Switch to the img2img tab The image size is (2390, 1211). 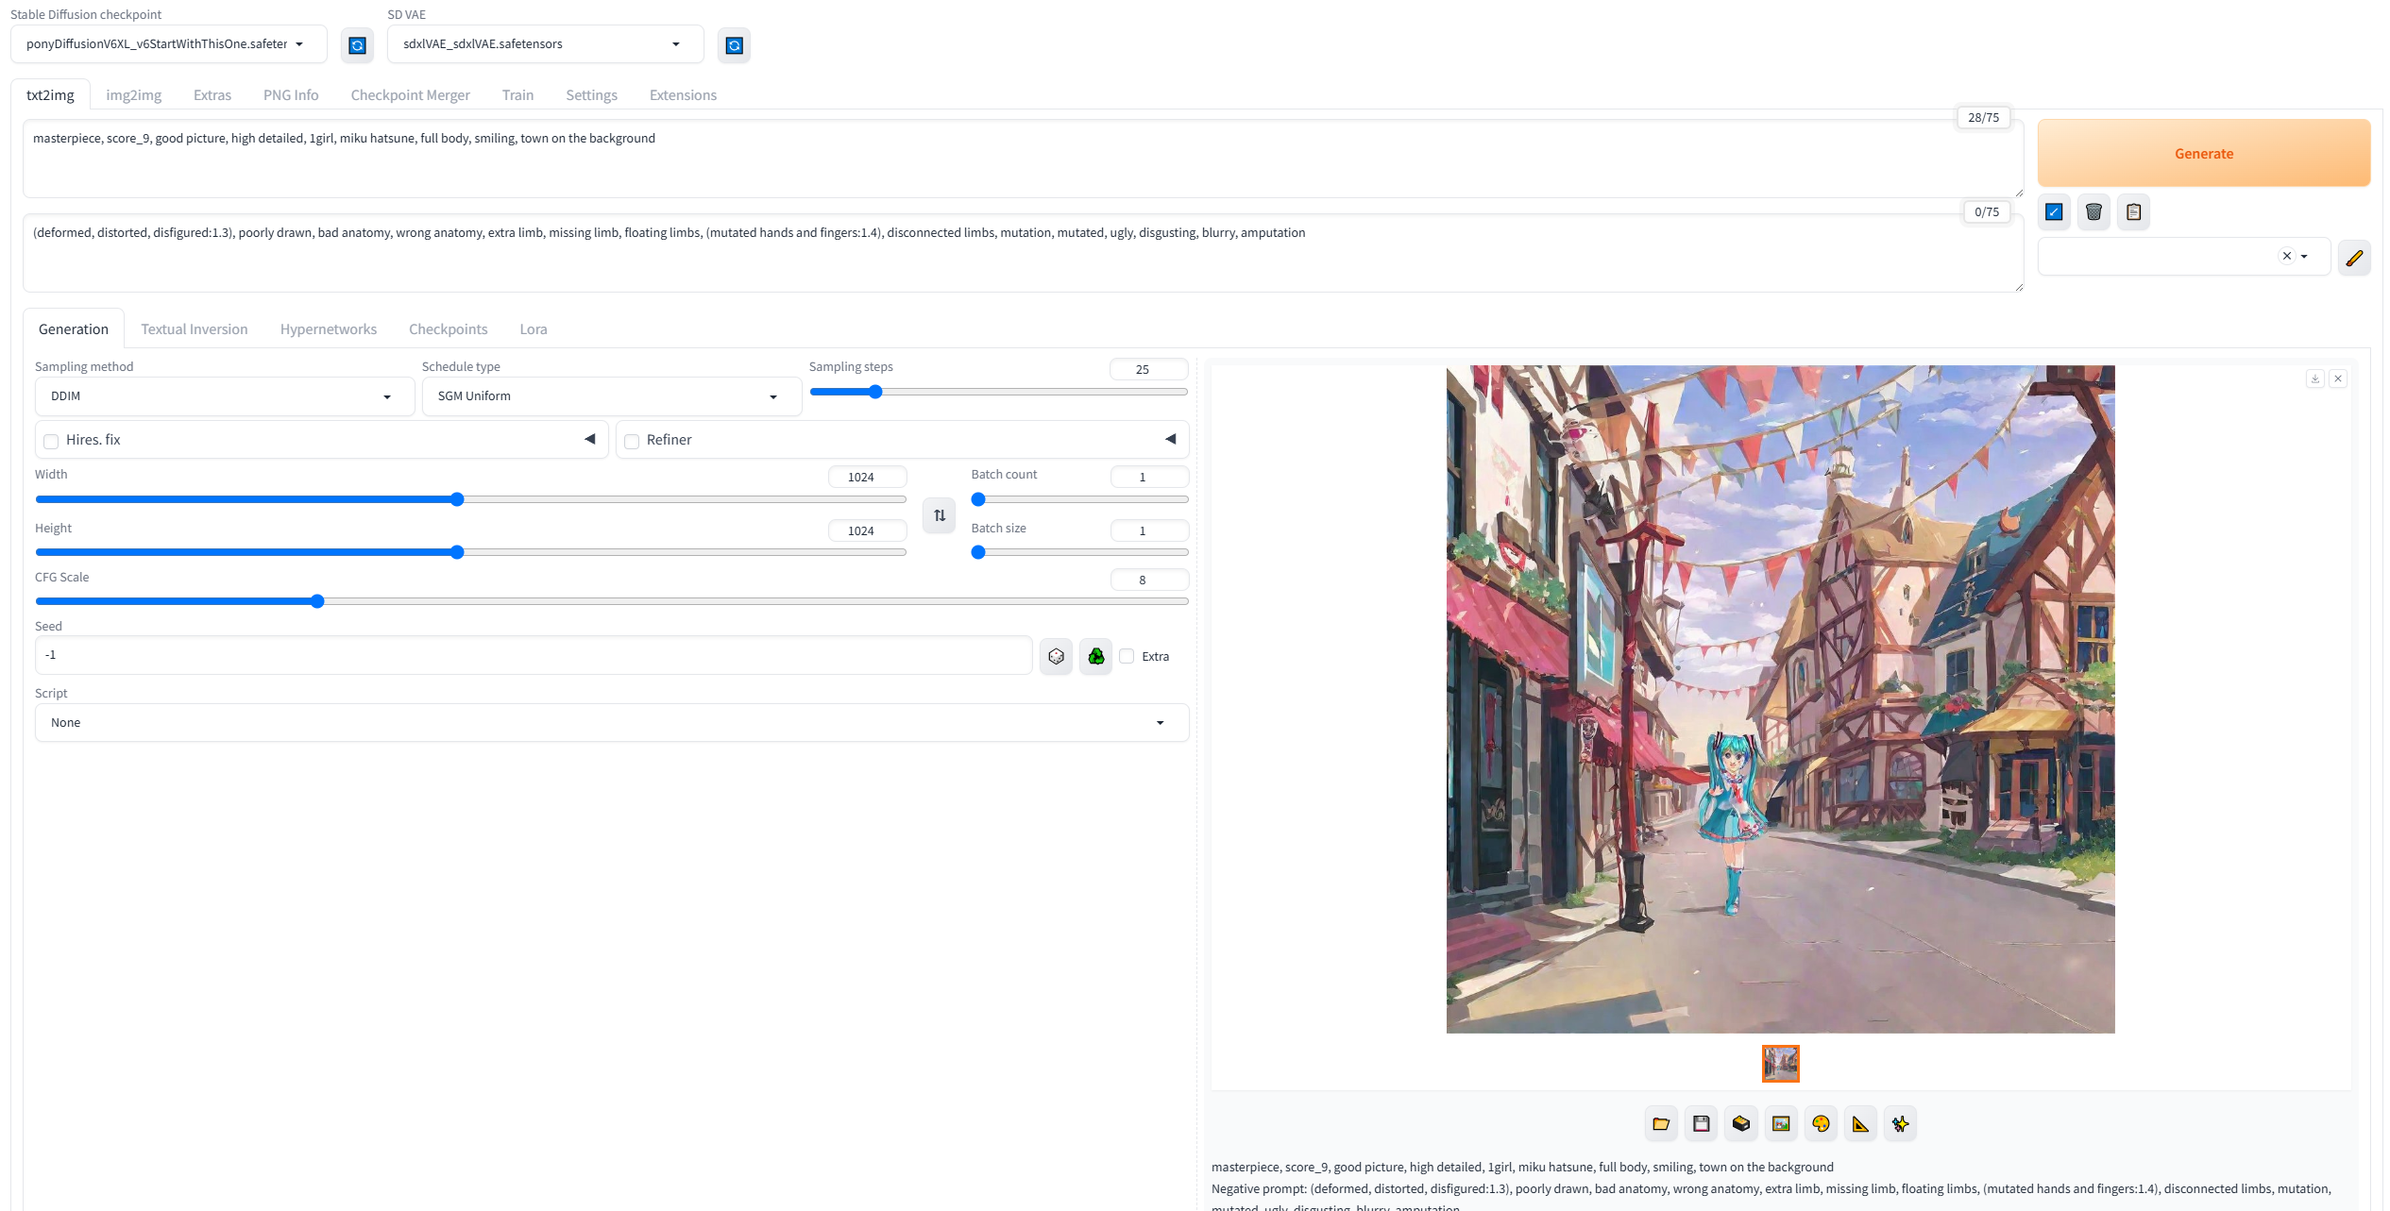point(133,95)
